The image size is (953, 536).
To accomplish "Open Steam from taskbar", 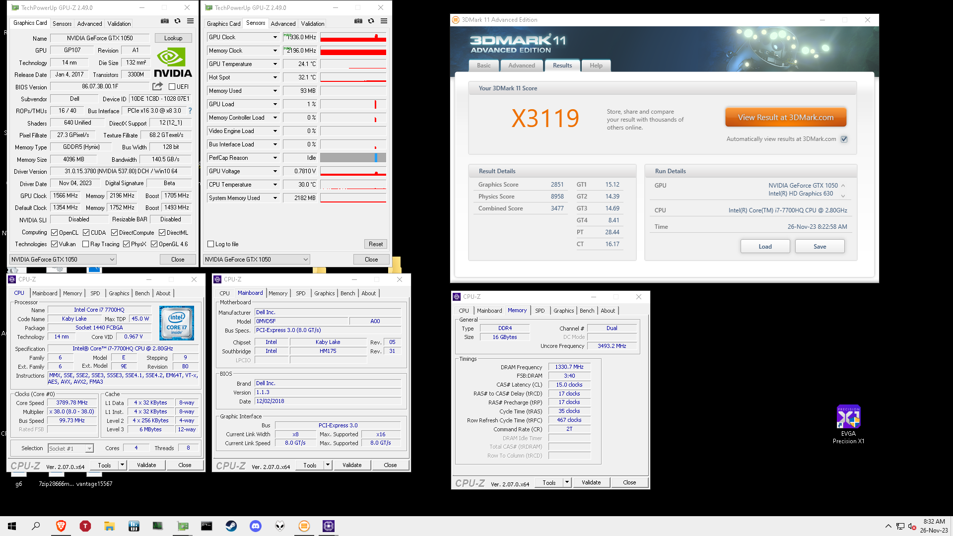I will 231,526.
